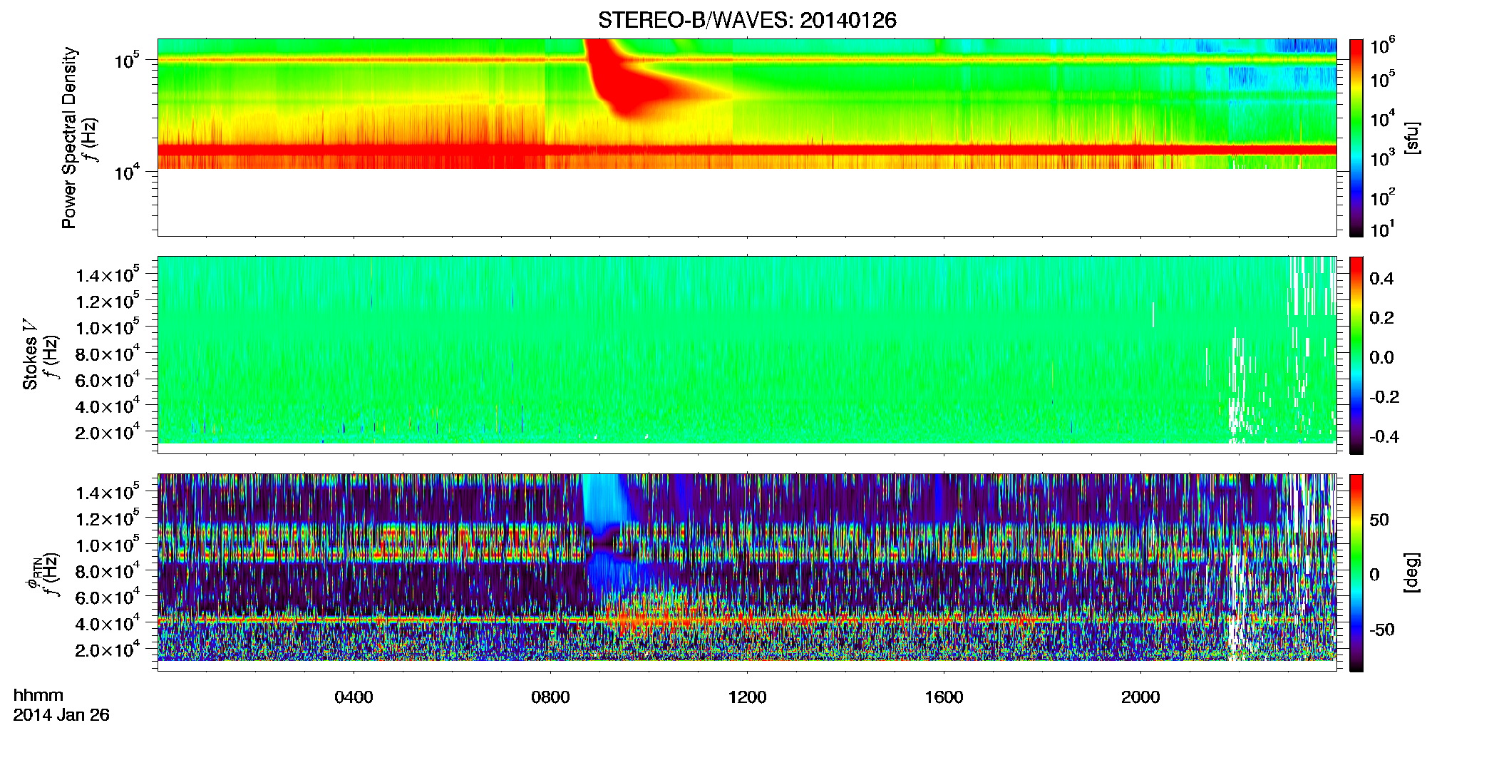Click the 0.2 label on Stokes colorbar
1494x770 pixels.
coord(1381,318)
